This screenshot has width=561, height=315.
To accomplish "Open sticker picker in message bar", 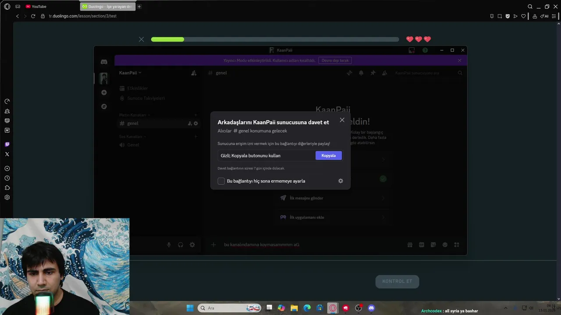I will (x=433, y=245).
